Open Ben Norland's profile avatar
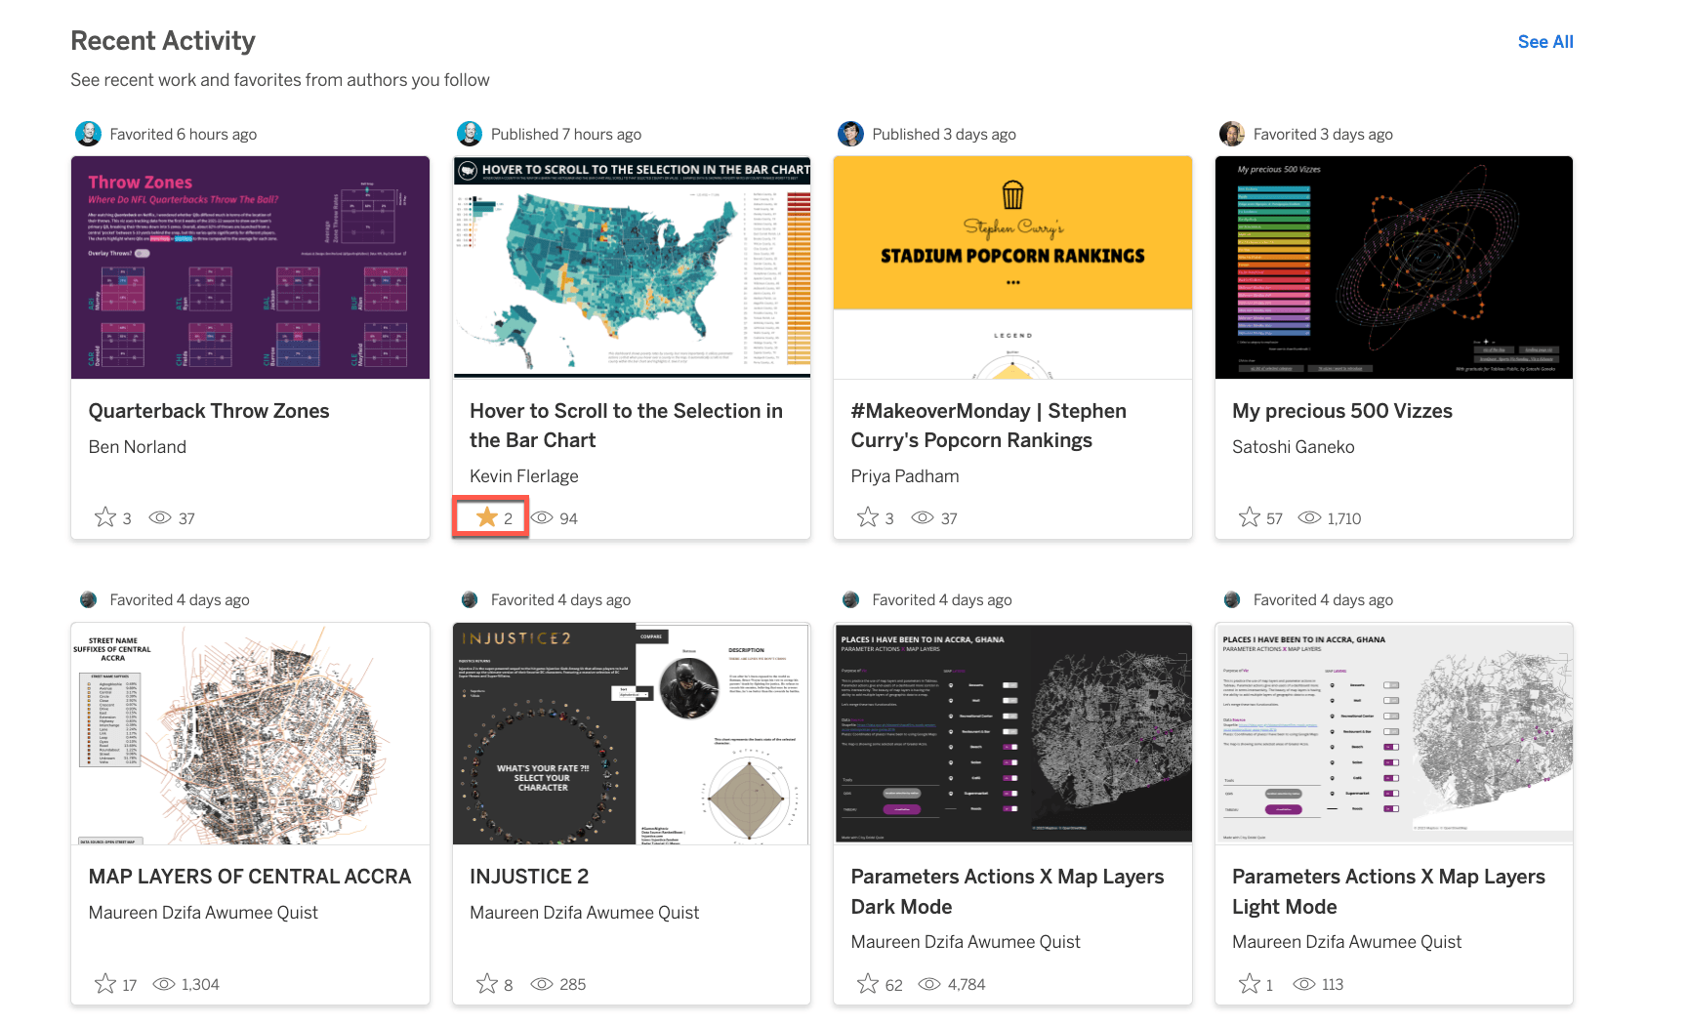 [89, 133]
